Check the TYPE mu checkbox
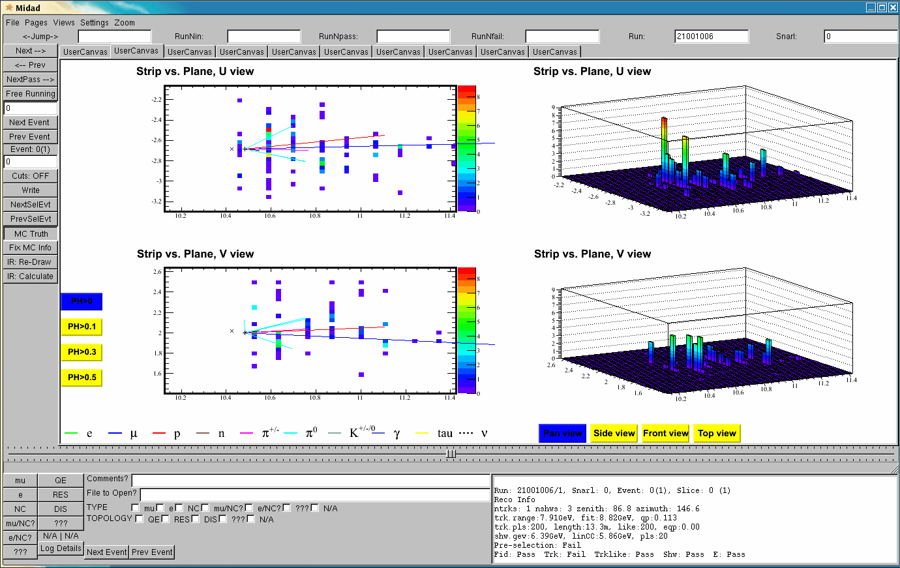This screenshot has width=900, height=568. [136, 508]
